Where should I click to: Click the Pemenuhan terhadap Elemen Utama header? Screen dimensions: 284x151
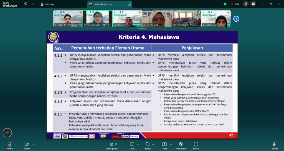(108, 48)
